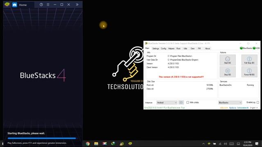Click the taskbar clock showing 2:33 PM
Screen dimensions: 262x147
(x=247, y=144)
